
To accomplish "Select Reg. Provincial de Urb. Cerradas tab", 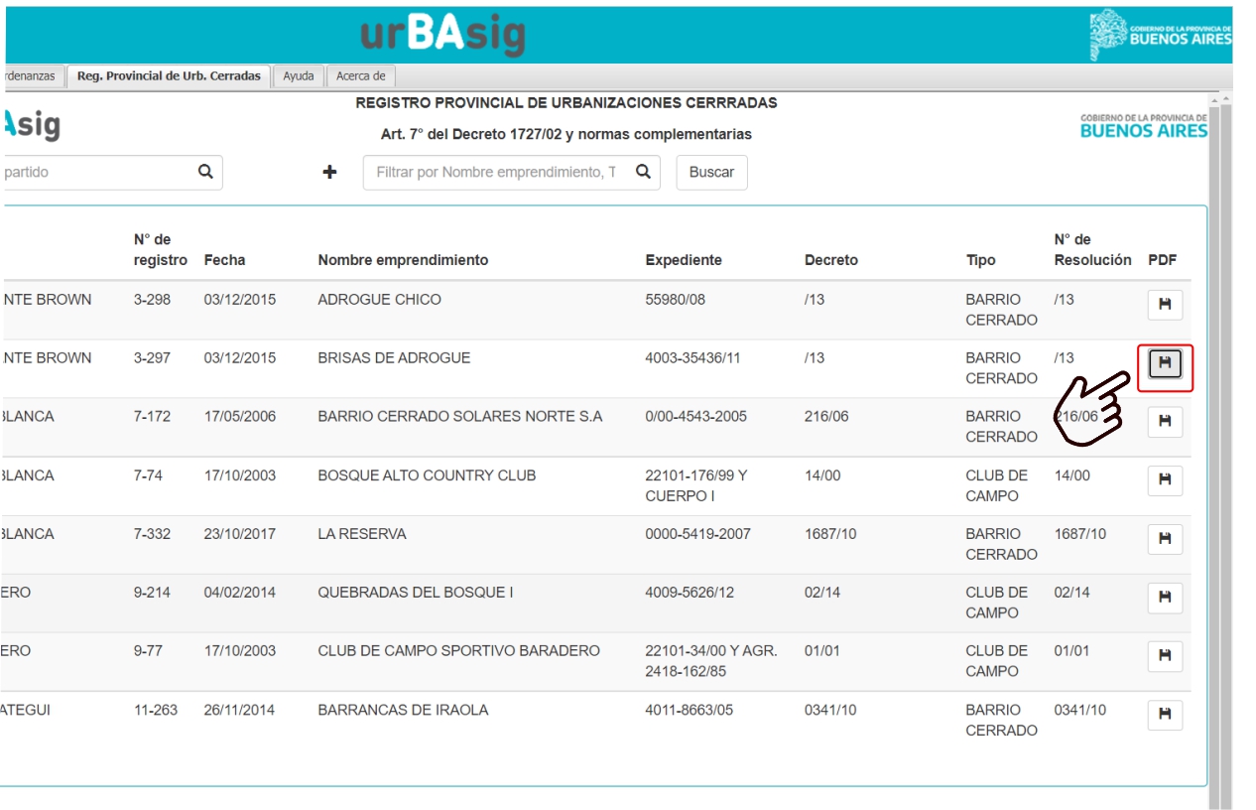I will 169,76.
